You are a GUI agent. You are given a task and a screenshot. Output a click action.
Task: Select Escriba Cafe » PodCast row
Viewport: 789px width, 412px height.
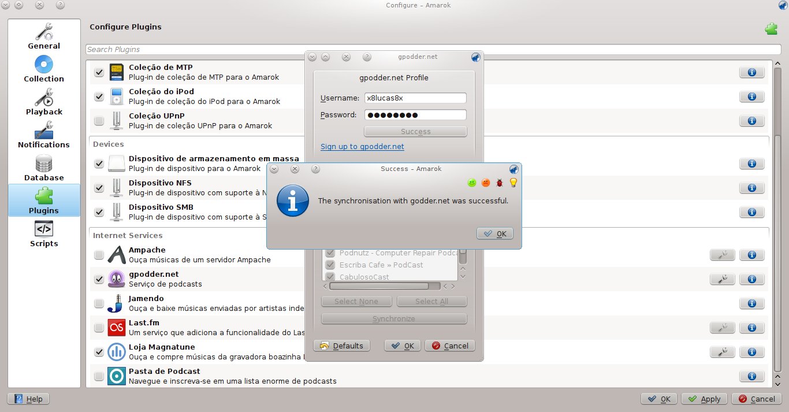[x=391, y=265]
